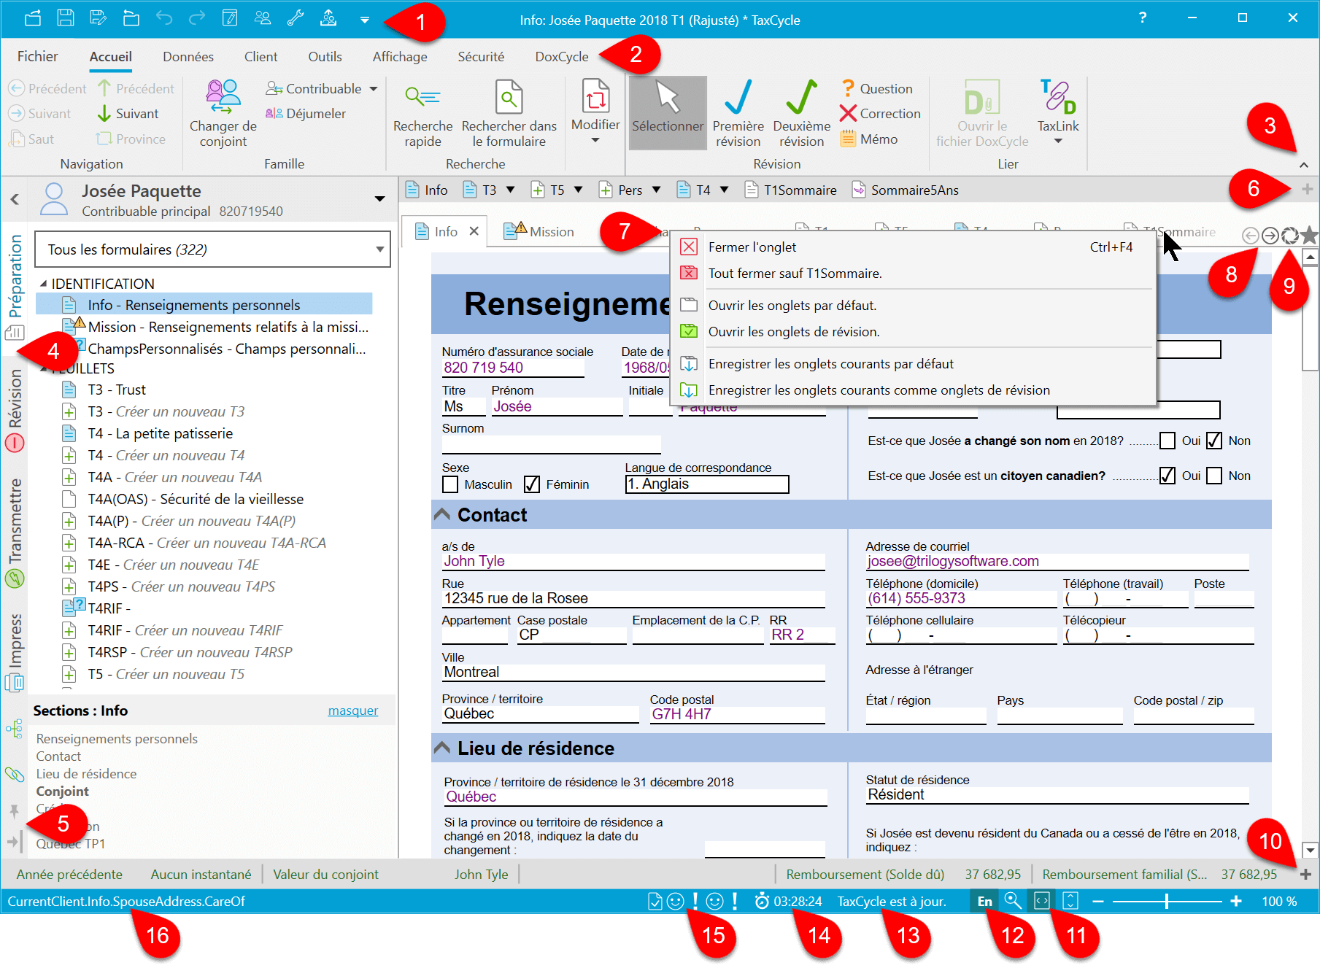Image resolution: width=1320 pixels, height=968 pixels.
Task: Collapse the Contact section chevron
Action: click(x=441, y=514)
